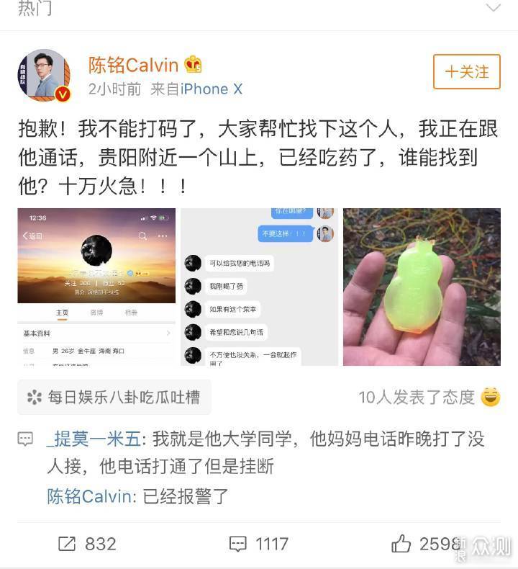518x569 pixels.
Task: Open commenter _提莫一米五's profile
Action: pos(94,439)
